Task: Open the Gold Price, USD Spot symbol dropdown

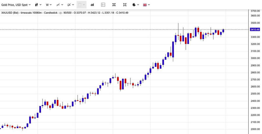Action: click(16, 5)
